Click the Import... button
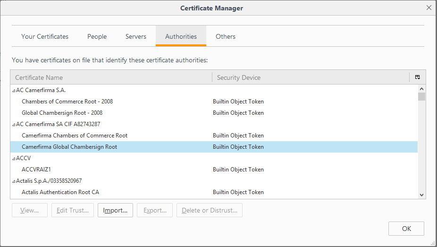The image size is (437, 247). point(115,210)
